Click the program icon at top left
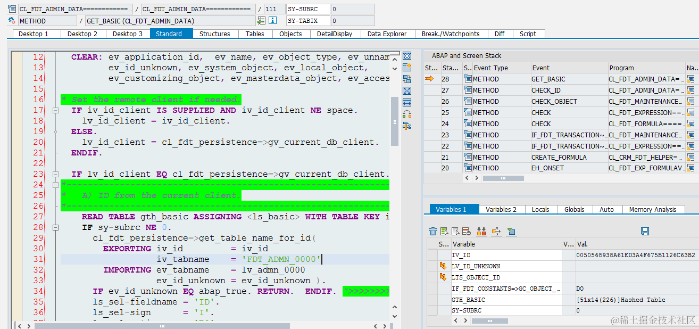The width and height of the screenshot is (699, 329). [12, 9]
